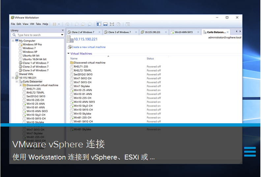Click the Revert to Snapshot icon
The width and height of the screenshot is (261, 177).
(x=83, y=24)
